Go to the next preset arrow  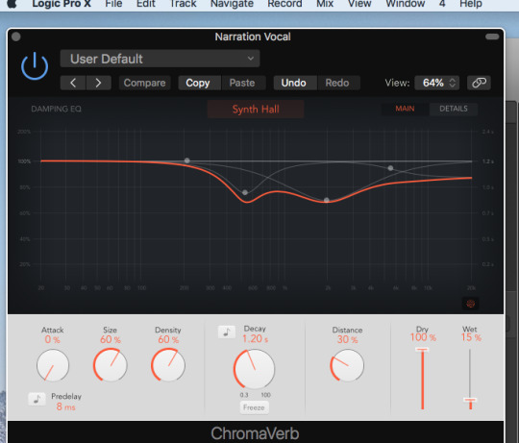pos(98,83)
